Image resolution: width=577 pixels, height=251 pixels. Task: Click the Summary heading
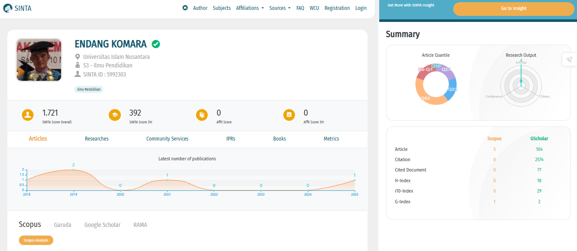pos(403,34)
